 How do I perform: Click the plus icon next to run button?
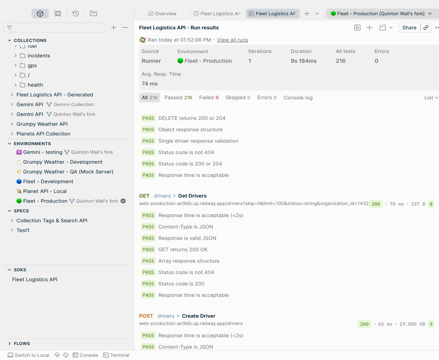[x=369, y=27]
